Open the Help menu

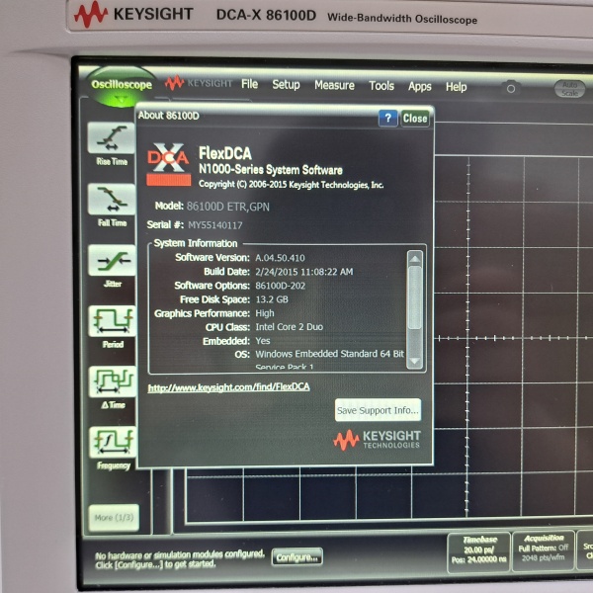click(x=456, y=87)
